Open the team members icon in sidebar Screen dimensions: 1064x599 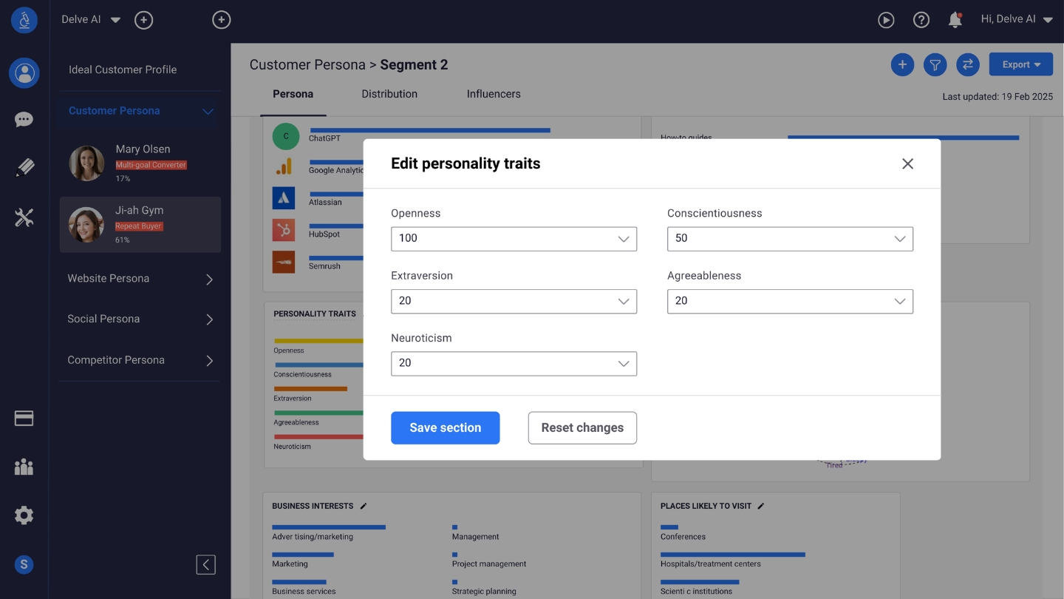[x=24, y=467]
